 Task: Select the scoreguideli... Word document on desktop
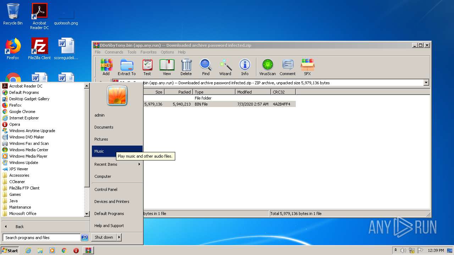(x=66, y=49)
